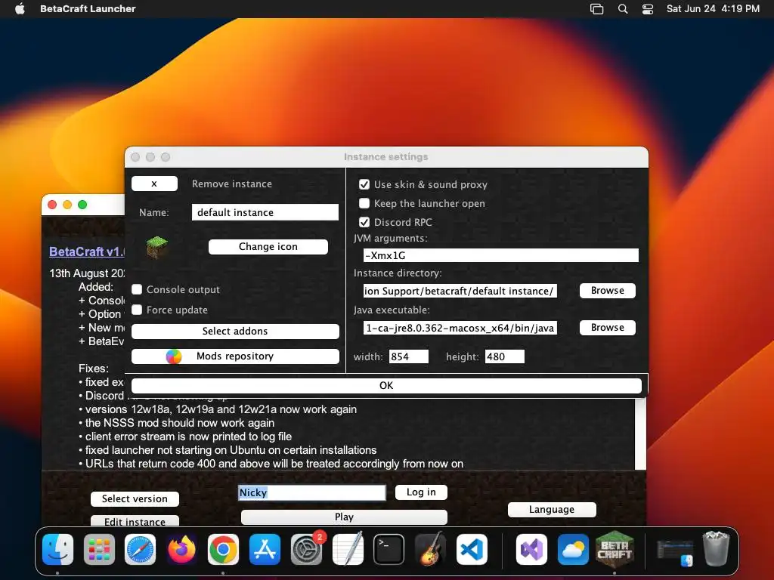Click the JVM arguments field
This screenshot has width=774, height=580.
coord(501,255)
